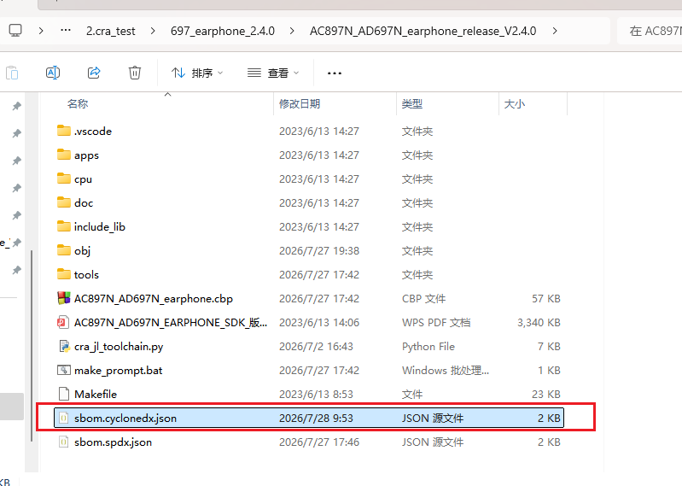Click the WPS PDF icon of AC897N_AD697N_EARPHONE_SDK file
This screenshot has height=486, width=682.
pos(64,322)
